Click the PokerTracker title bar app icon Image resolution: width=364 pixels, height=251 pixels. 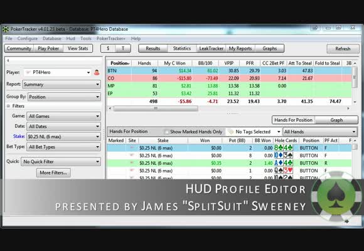[6, 29]
